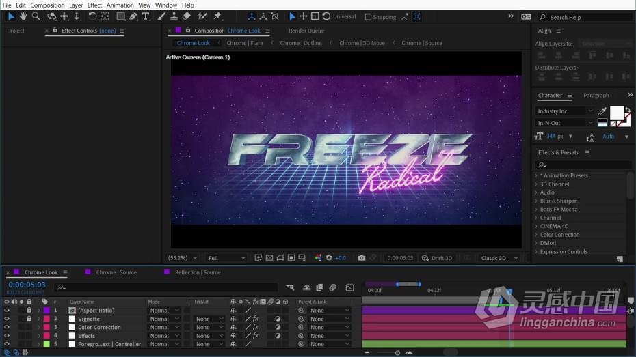The width and height of the screenshot is (636, 357).
Task: Open the Animation menu
Action: pyautogui.click(x=120, y=5)
